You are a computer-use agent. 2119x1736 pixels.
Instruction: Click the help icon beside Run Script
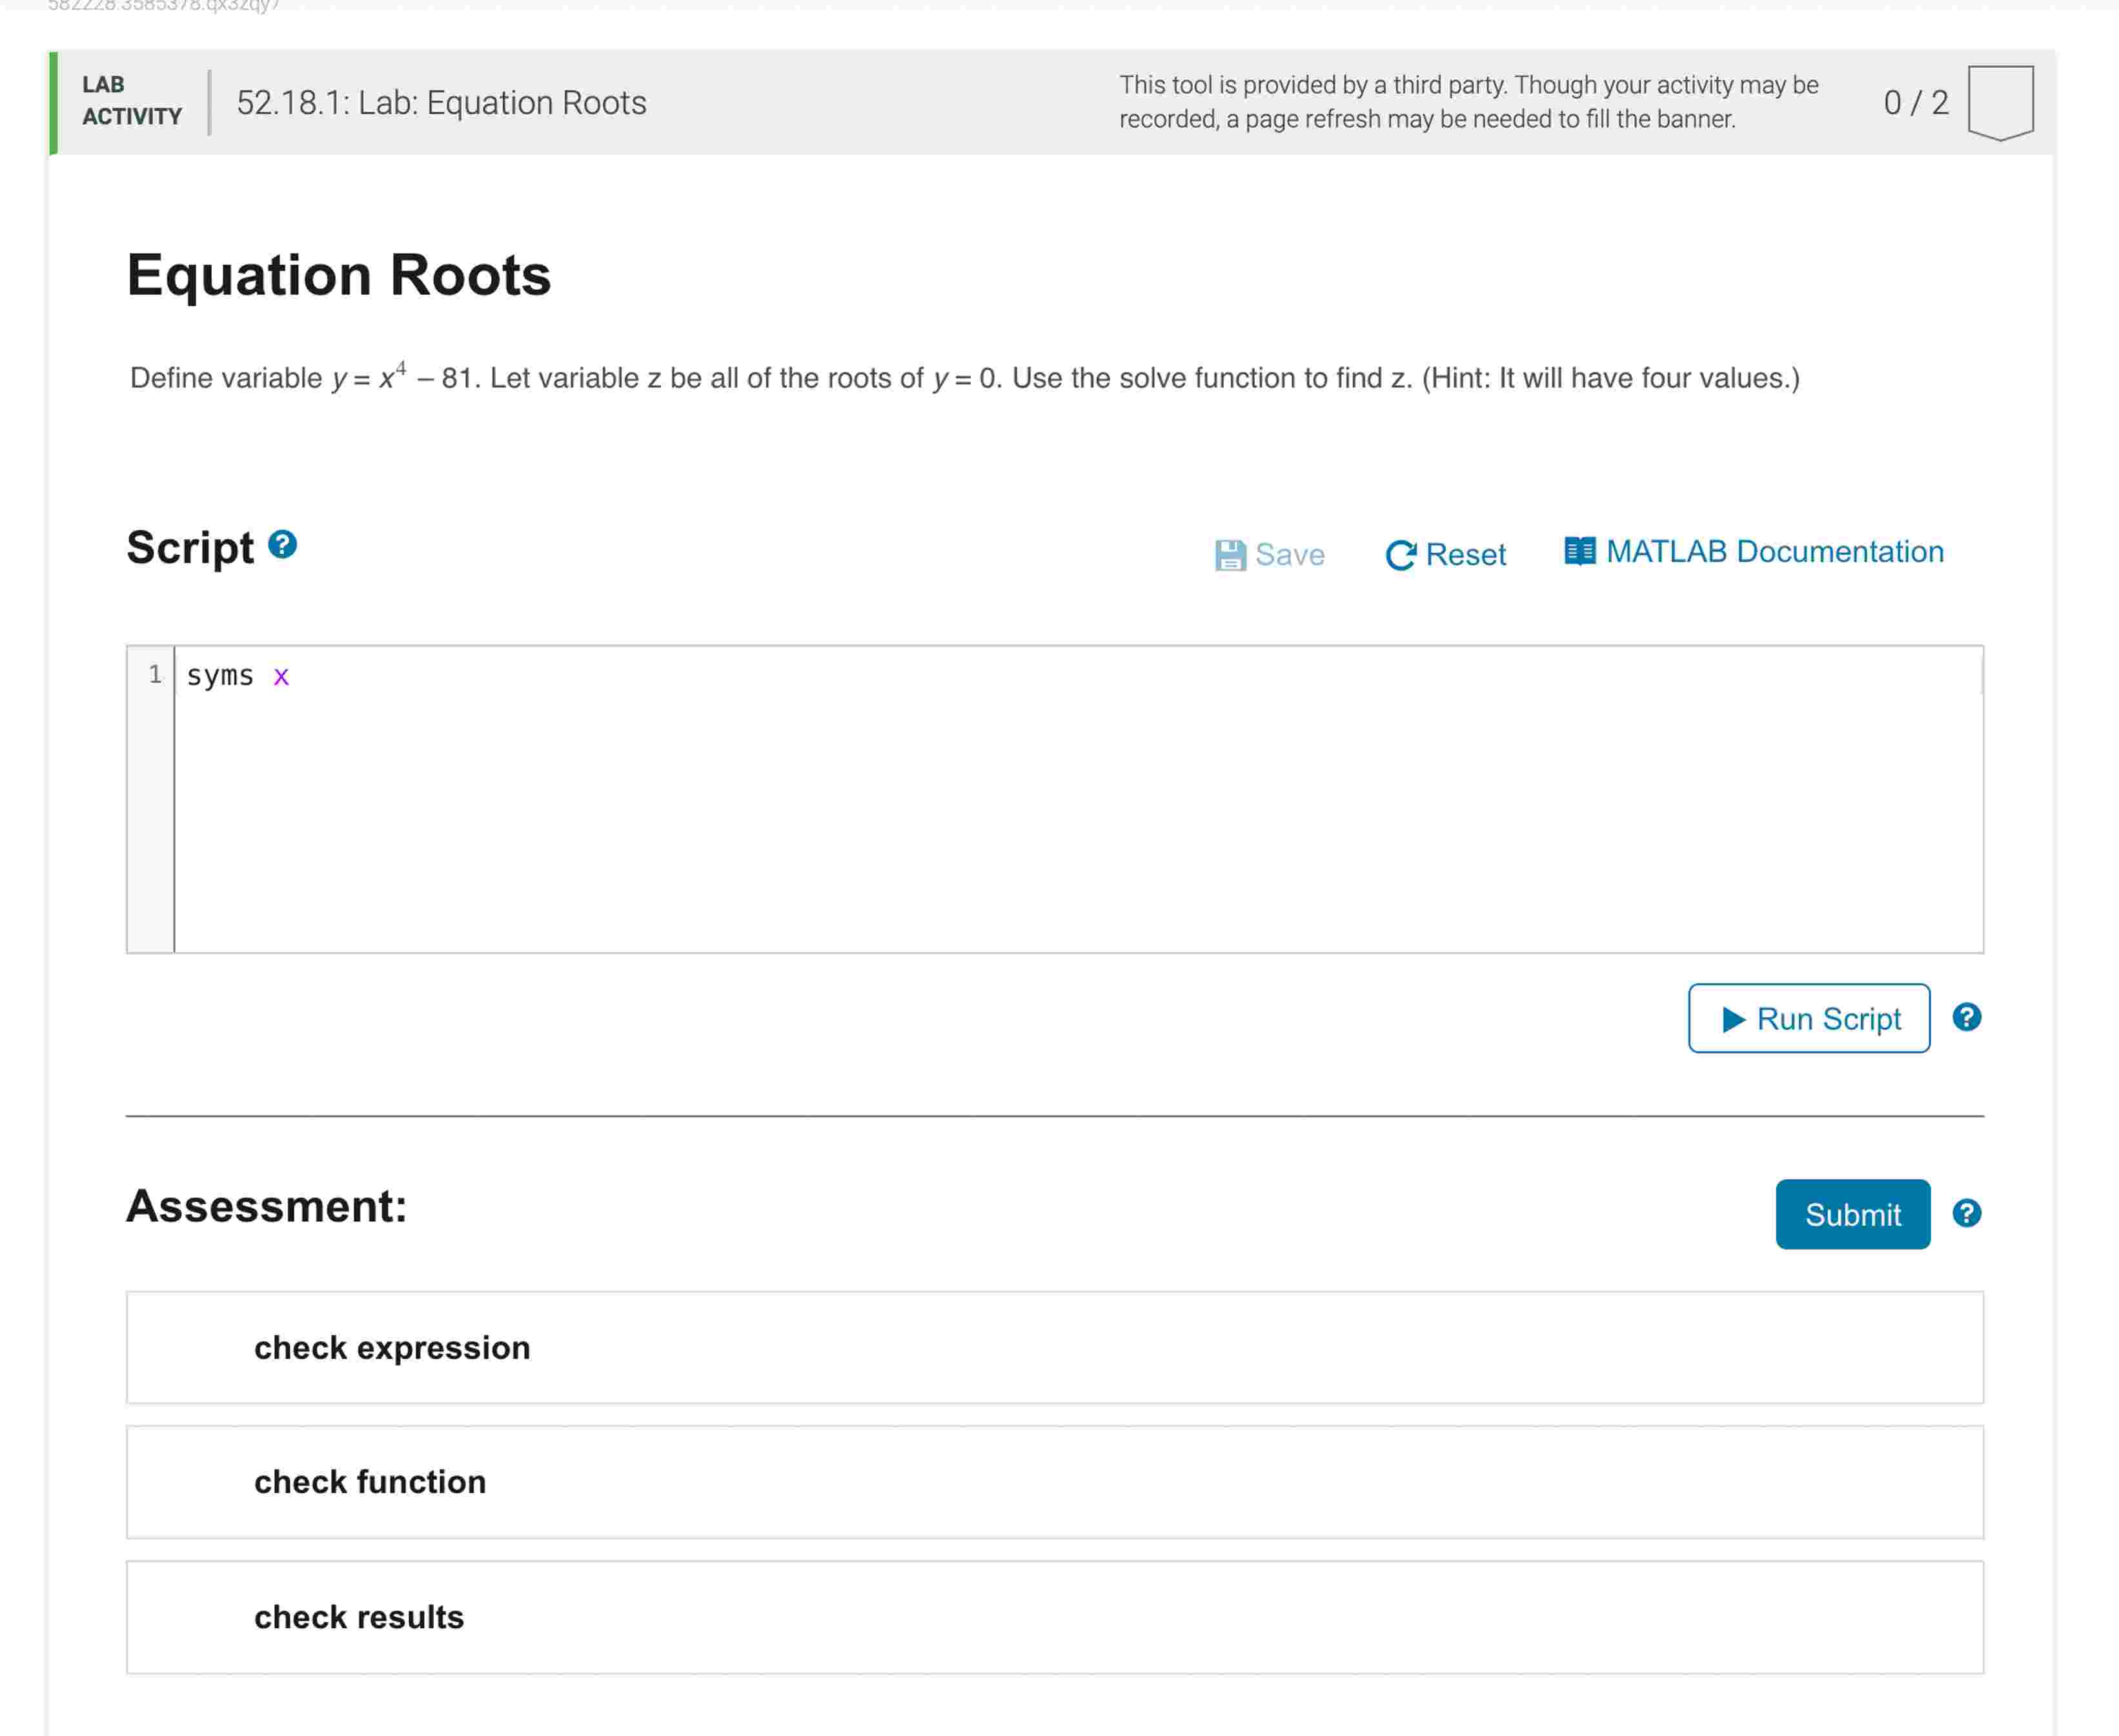pos(1966,1017)
